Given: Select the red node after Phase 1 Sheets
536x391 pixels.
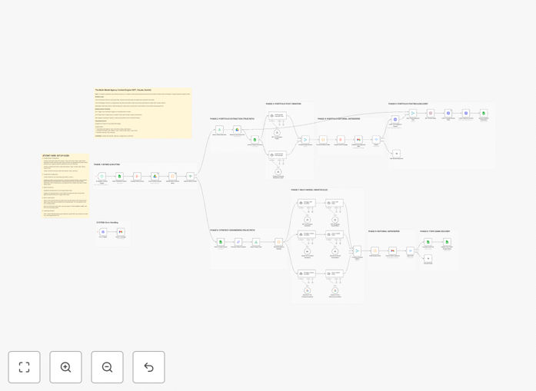Looking at the screenshot, I should [137, 176].
